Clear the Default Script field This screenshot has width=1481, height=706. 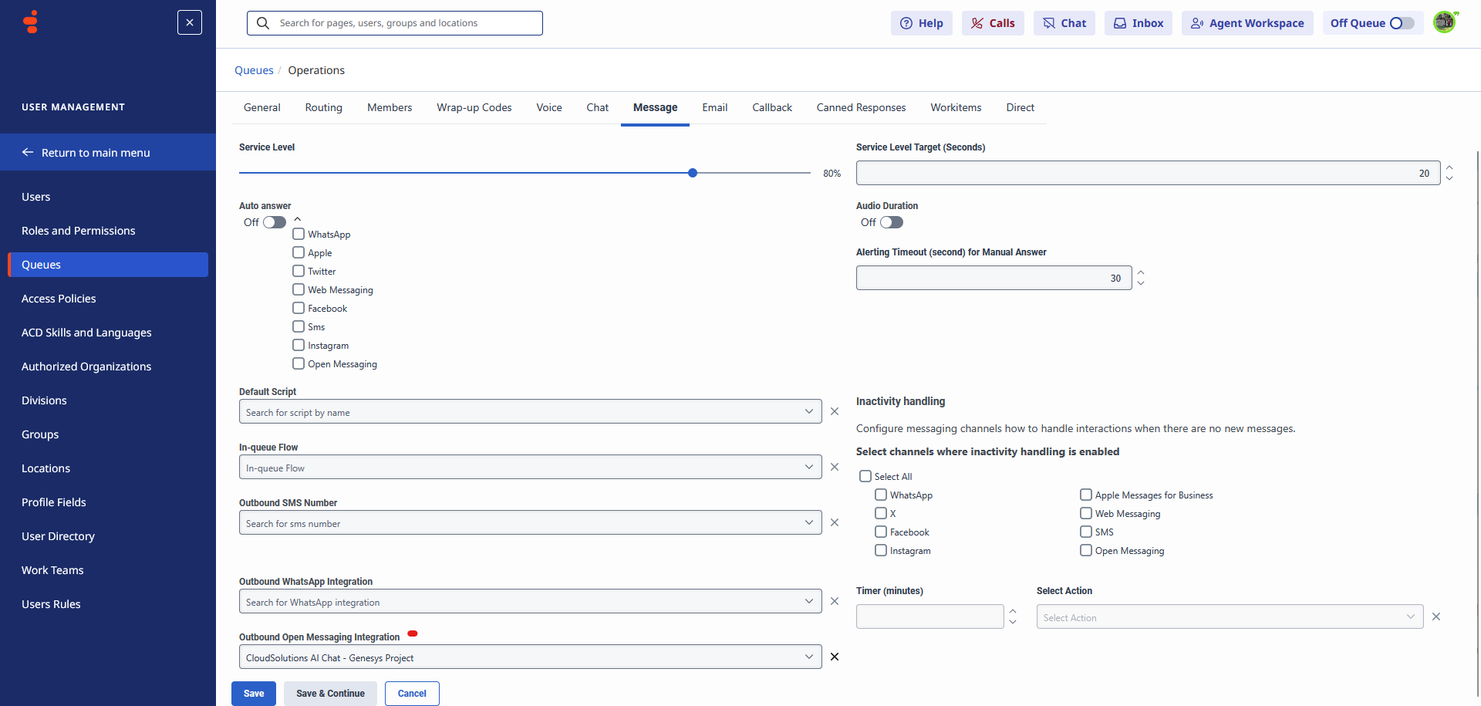coord(835,412)
